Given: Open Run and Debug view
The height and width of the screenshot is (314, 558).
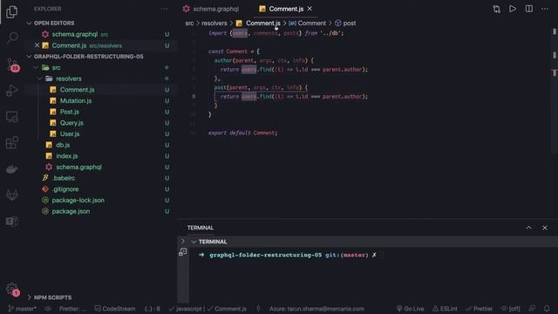Looking at the screenshot, I should click(11, 91).
